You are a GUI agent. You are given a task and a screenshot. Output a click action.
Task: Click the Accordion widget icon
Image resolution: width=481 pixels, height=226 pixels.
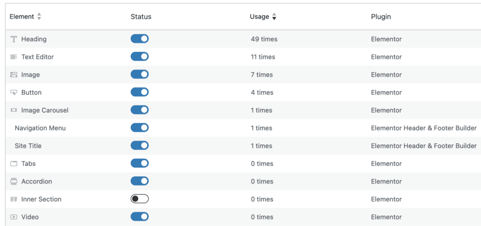tap(14, 181)
